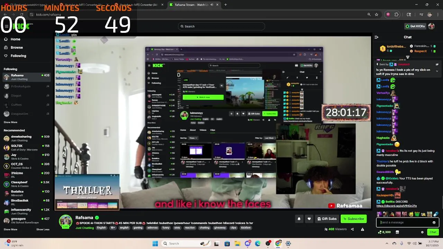Open recommended channel Classybeef
This screenshot has width=443, height=249.
coord(27,184)
